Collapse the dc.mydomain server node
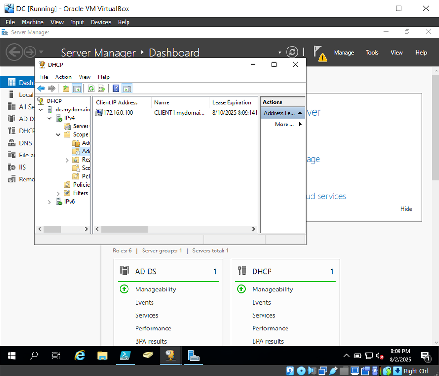This screenshot has height=376, width=439. tap(41, 110)
